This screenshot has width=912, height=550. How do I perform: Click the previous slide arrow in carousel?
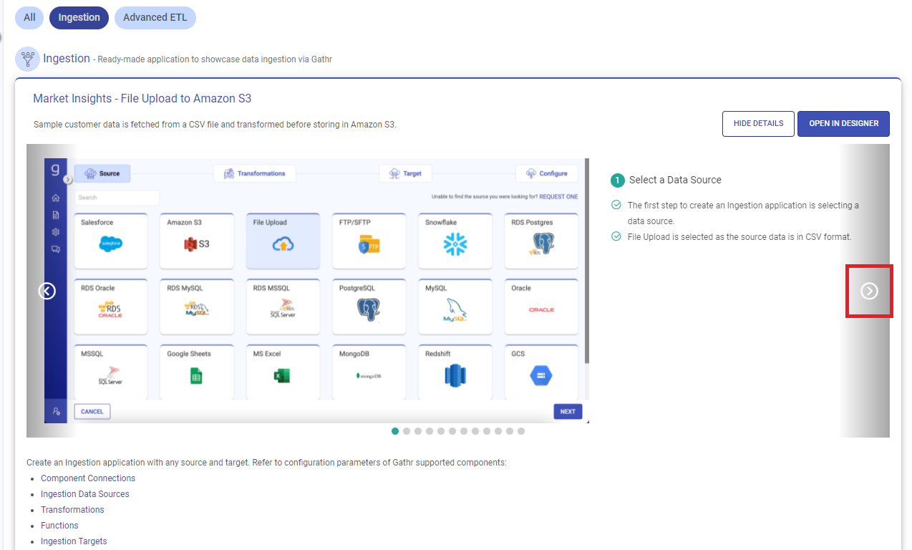point(47,291)
